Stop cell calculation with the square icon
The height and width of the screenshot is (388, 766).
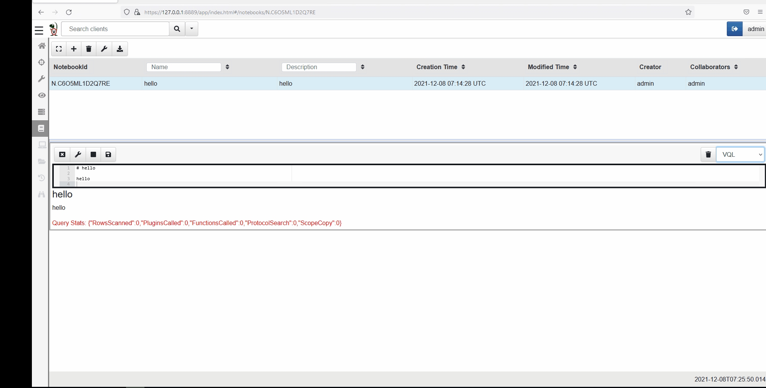tap(93, 154)
